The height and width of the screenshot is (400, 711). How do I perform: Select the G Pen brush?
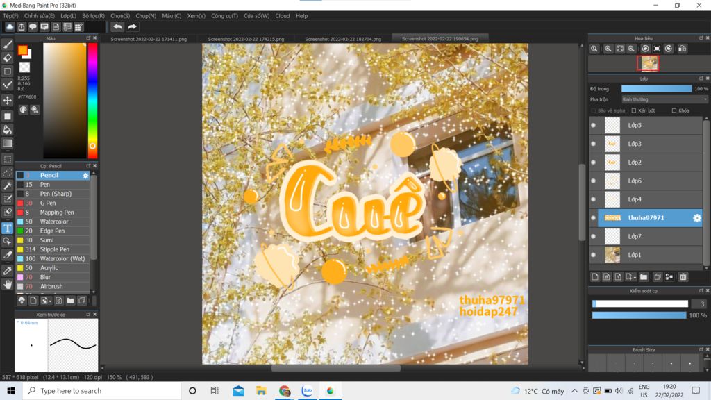coord(53,203)
